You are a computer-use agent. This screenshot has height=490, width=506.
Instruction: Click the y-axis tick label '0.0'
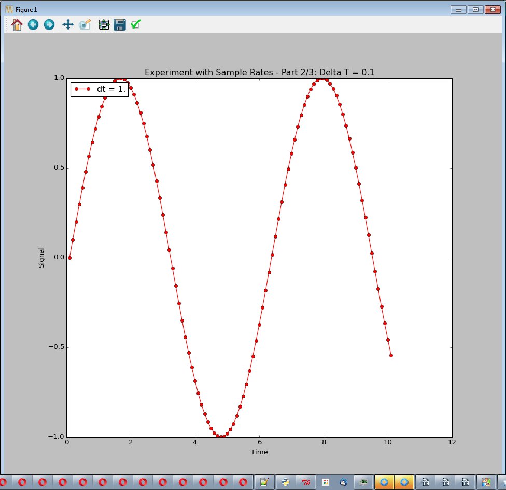(x=59, y=257)
